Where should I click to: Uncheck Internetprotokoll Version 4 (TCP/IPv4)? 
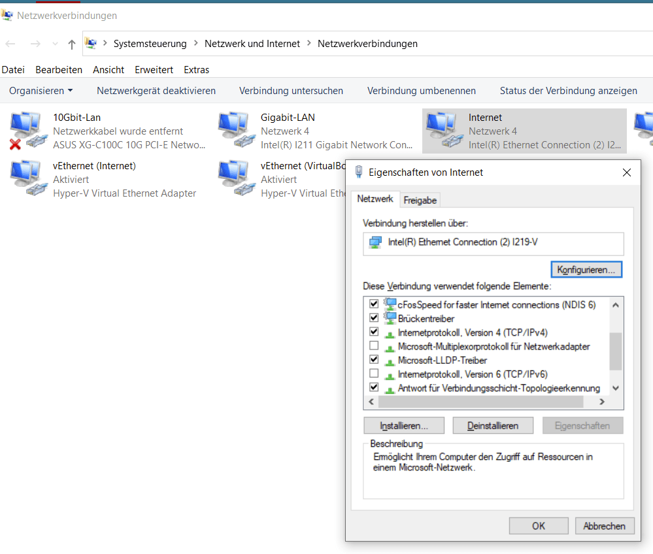click(374, 332)
